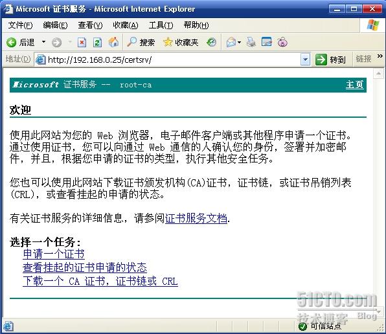Refresh the page with green arrows icon
The height and width of the screenshot is (334, 386).
pos(98,43)
